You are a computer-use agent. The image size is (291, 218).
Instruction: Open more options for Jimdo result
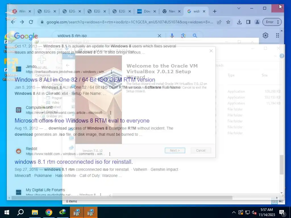[111, 72]
